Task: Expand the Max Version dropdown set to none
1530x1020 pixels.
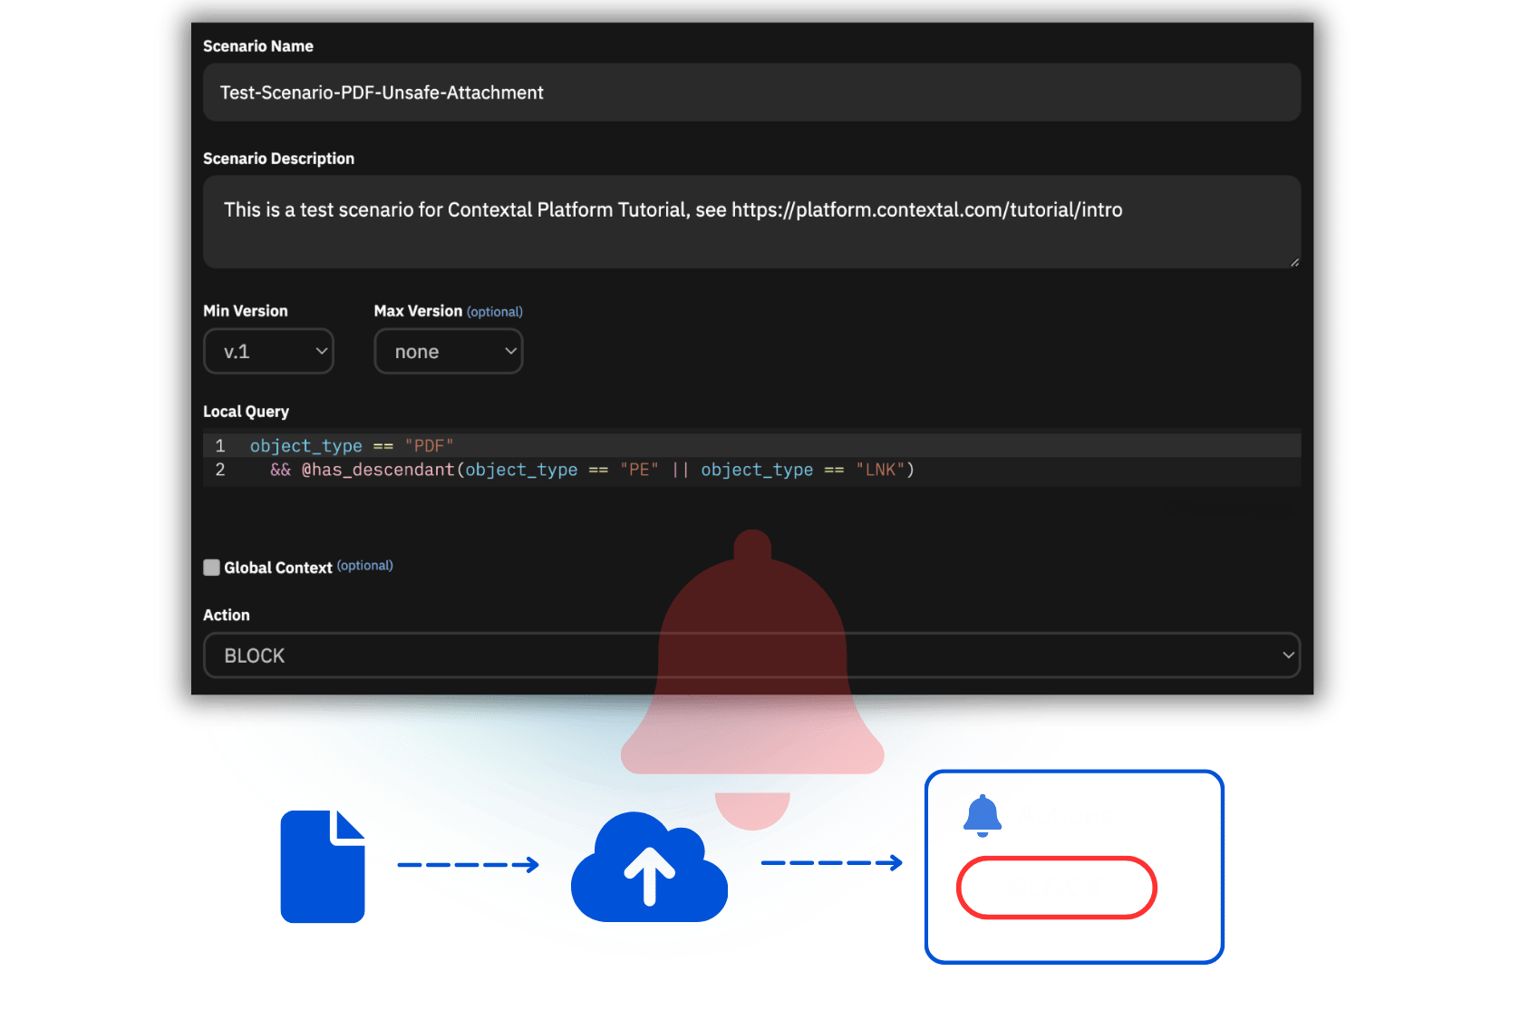Action: pyautogui.click(x=448, y=351)
